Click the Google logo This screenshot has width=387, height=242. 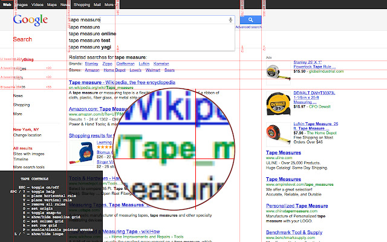tap(31, 20)
